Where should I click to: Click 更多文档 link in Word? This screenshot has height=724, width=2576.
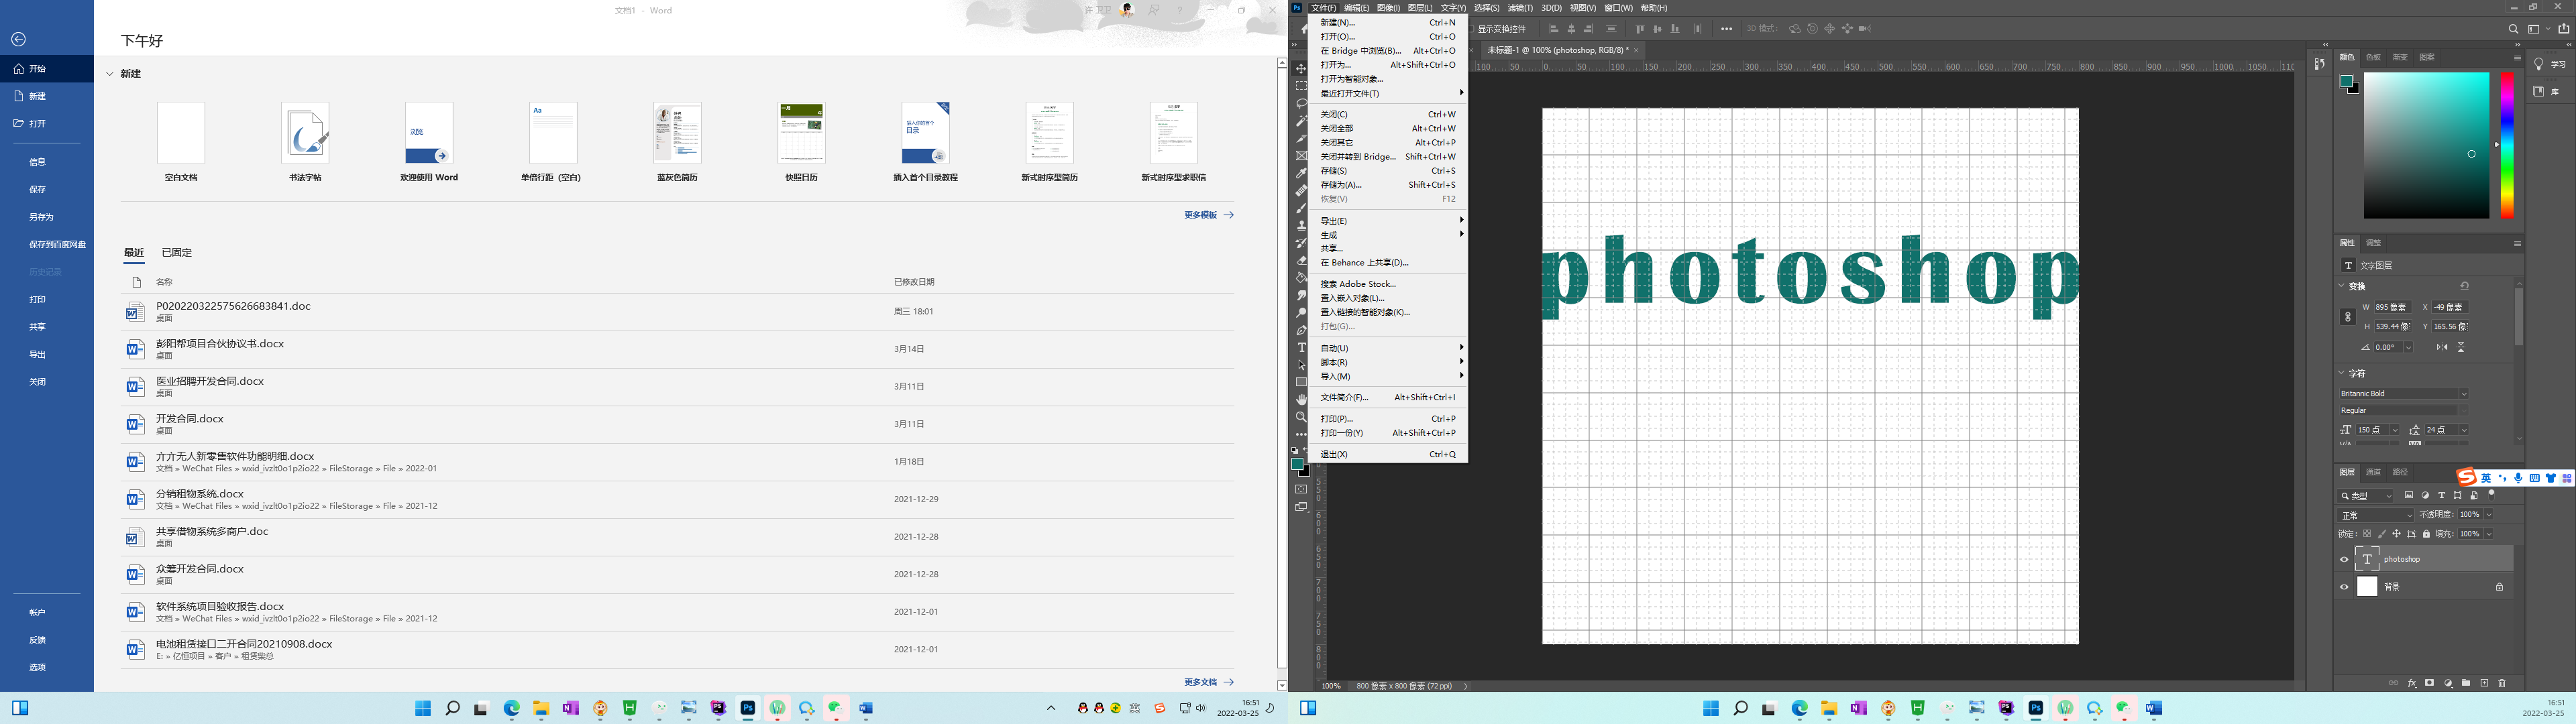(x=1209, y=682)
